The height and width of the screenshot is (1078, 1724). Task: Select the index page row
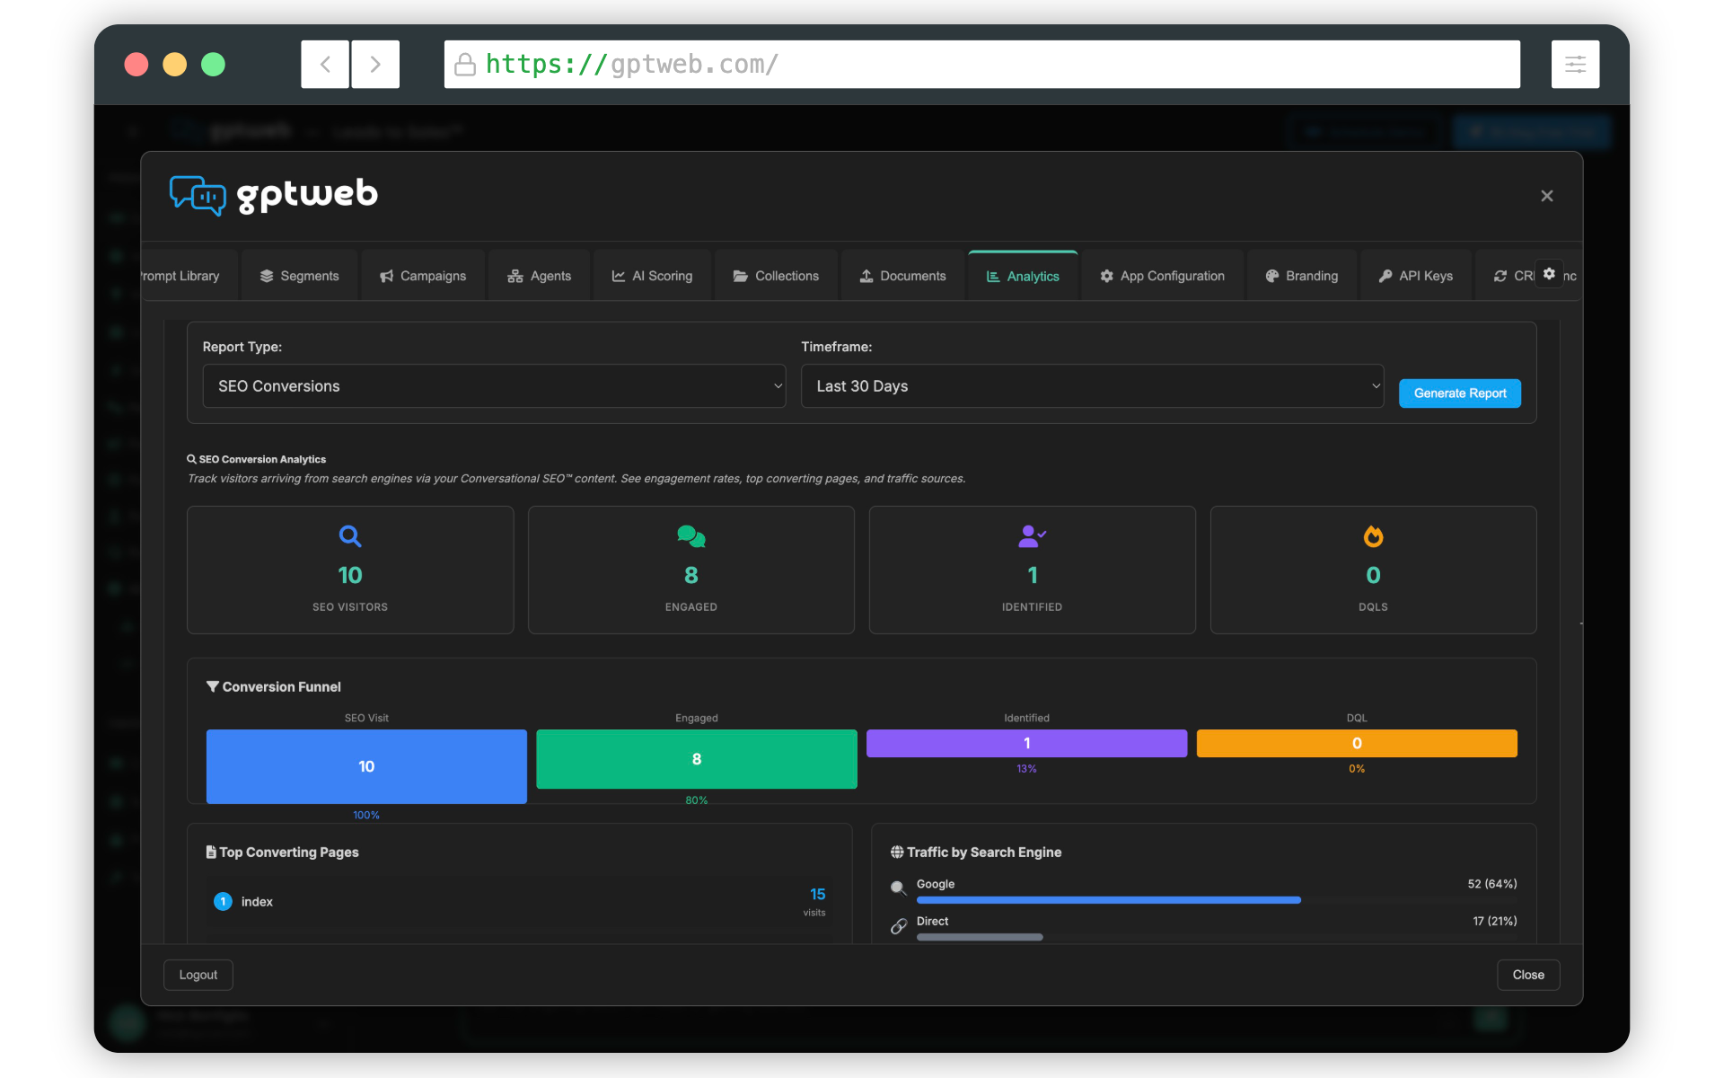520,902
